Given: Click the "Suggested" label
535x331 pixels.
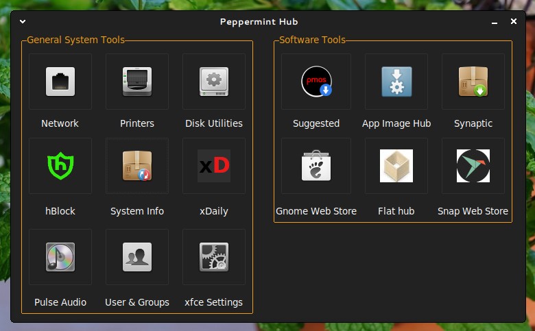Looking at the screenshot, I should point(316,123).
